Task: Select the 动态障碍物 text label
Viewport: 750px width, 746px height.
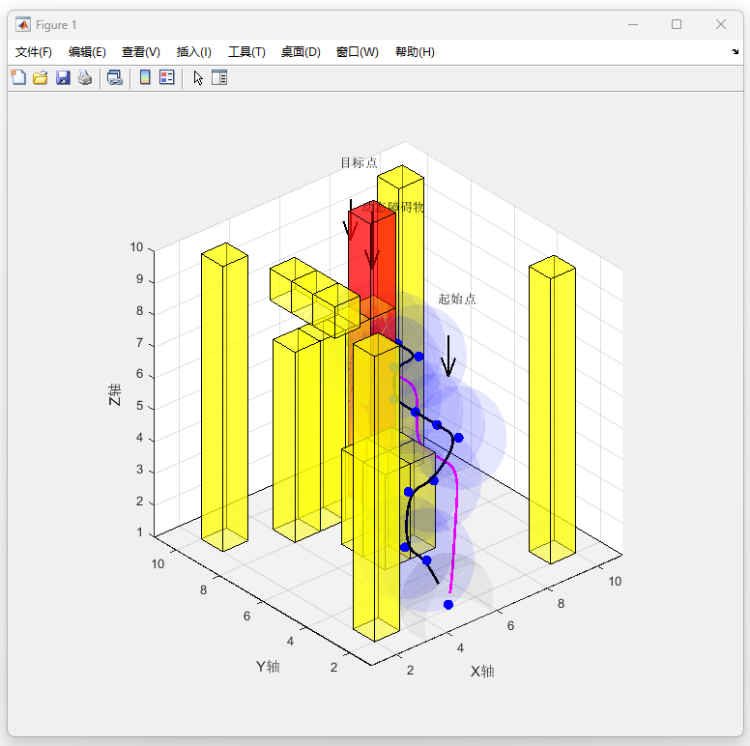Action: coord(393,207)
